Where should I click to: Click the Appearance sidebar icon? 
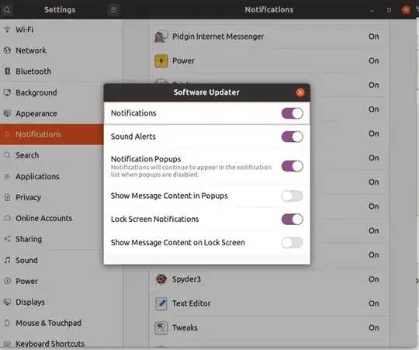click(x=7, y=113)
